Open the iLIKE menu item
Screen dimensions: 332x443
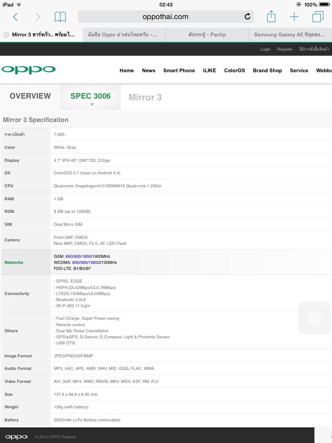tap(210, 71)
